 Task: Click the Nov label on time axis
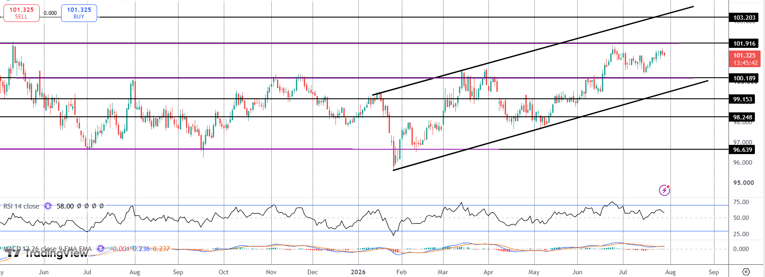click(271, 272)
